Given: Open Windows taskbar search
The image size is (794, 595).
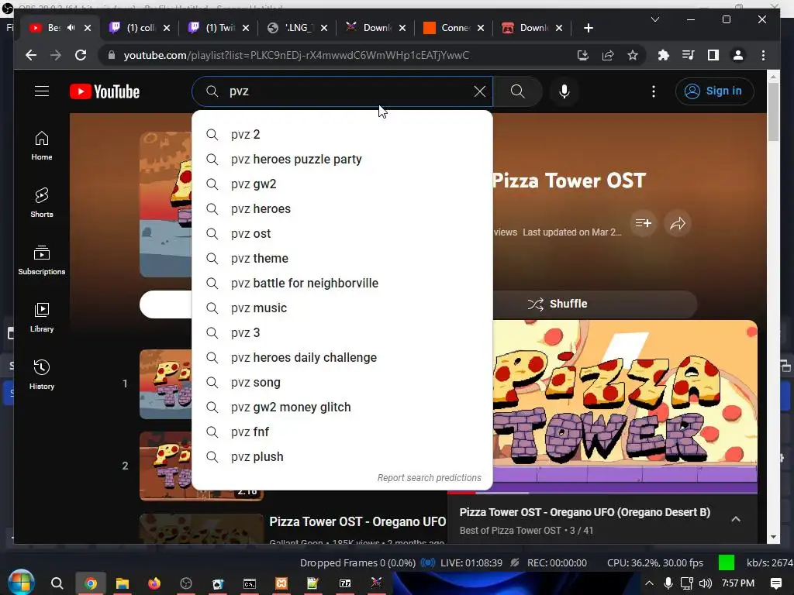Looking at the screenshot, I should click(57, 583).
